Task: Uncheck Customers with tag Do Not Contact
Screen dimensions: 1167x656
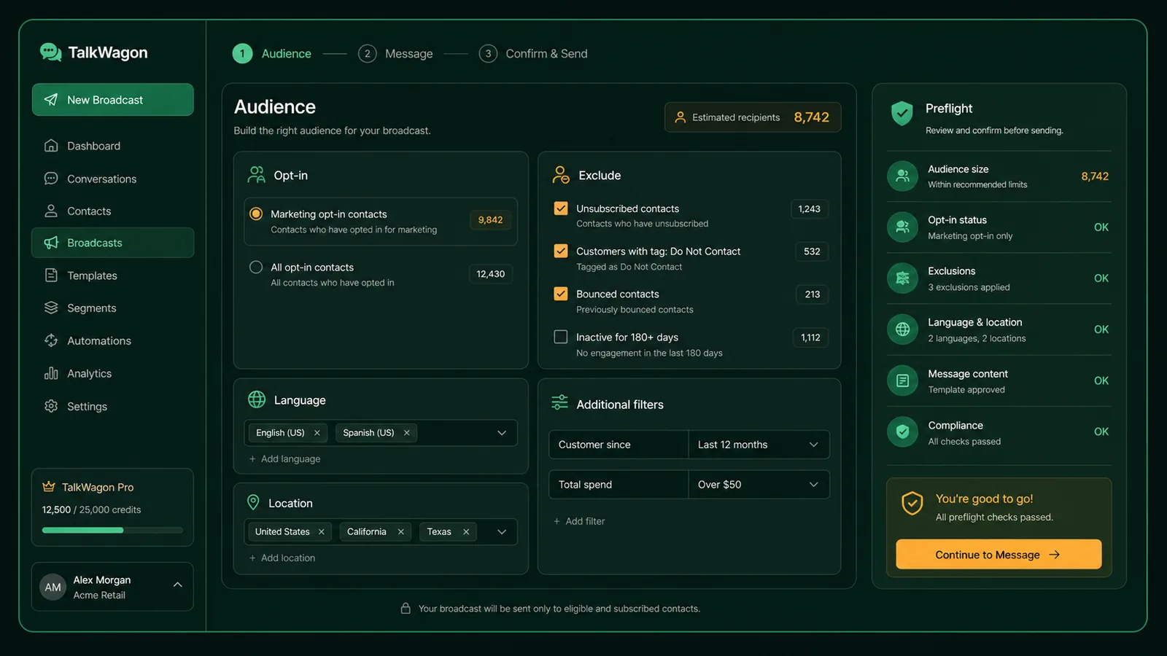Action: (x=561, y=251)
